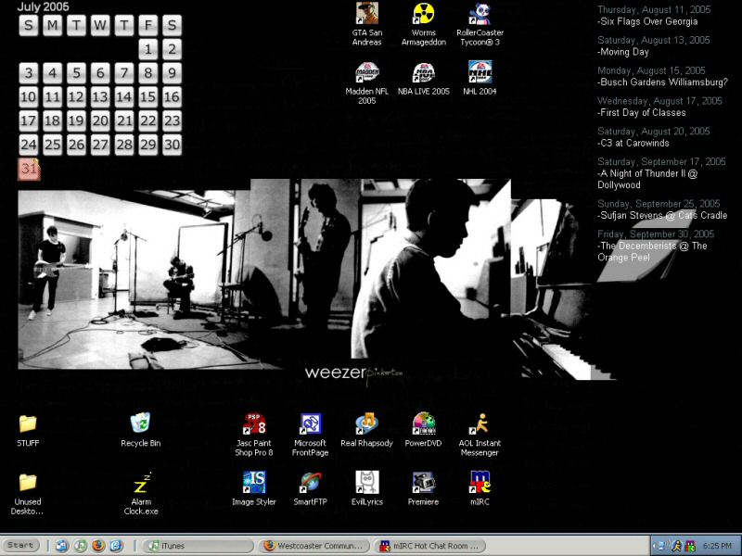Click the Recycle Bin icon
The width and height of the screenshot is (742, 556).
pyautogui.click(x=141, y=430)
